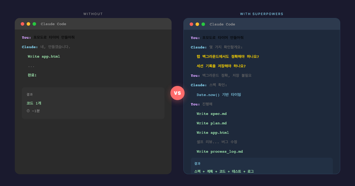Click the red VS badge between windows
The image size is (355, 186).
point(177,93)
